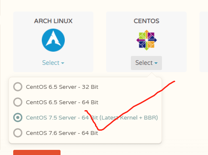Click the ARCH LINUX heading

(x=53, y=21)
